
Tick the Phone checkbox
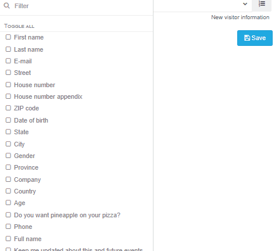click(8, 227)
